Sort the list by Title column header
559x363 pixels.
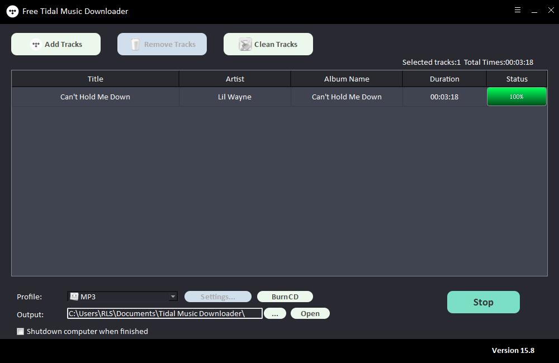click(95, 79)
